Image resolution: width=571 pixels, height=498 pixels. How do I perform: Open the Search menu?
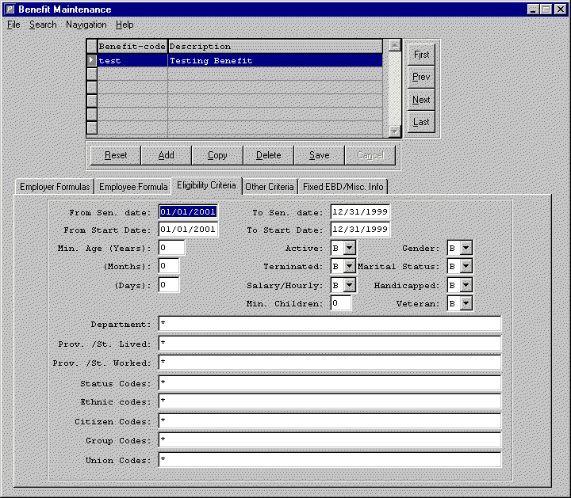coord(43,25)
